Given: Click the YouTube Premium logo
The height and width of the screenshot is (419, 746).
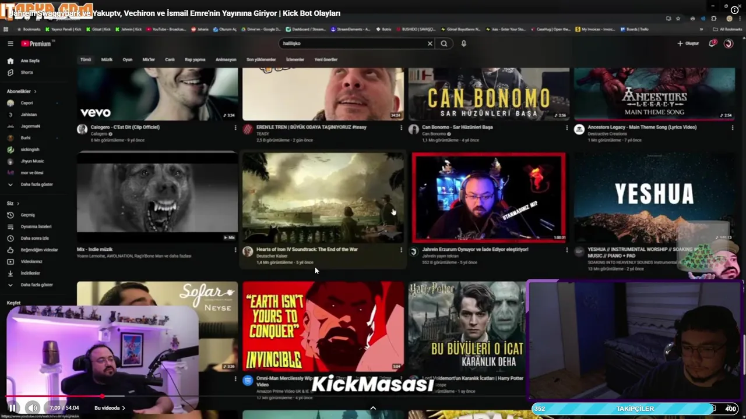Looking at the screenshot, I should [x=37, y=44].
